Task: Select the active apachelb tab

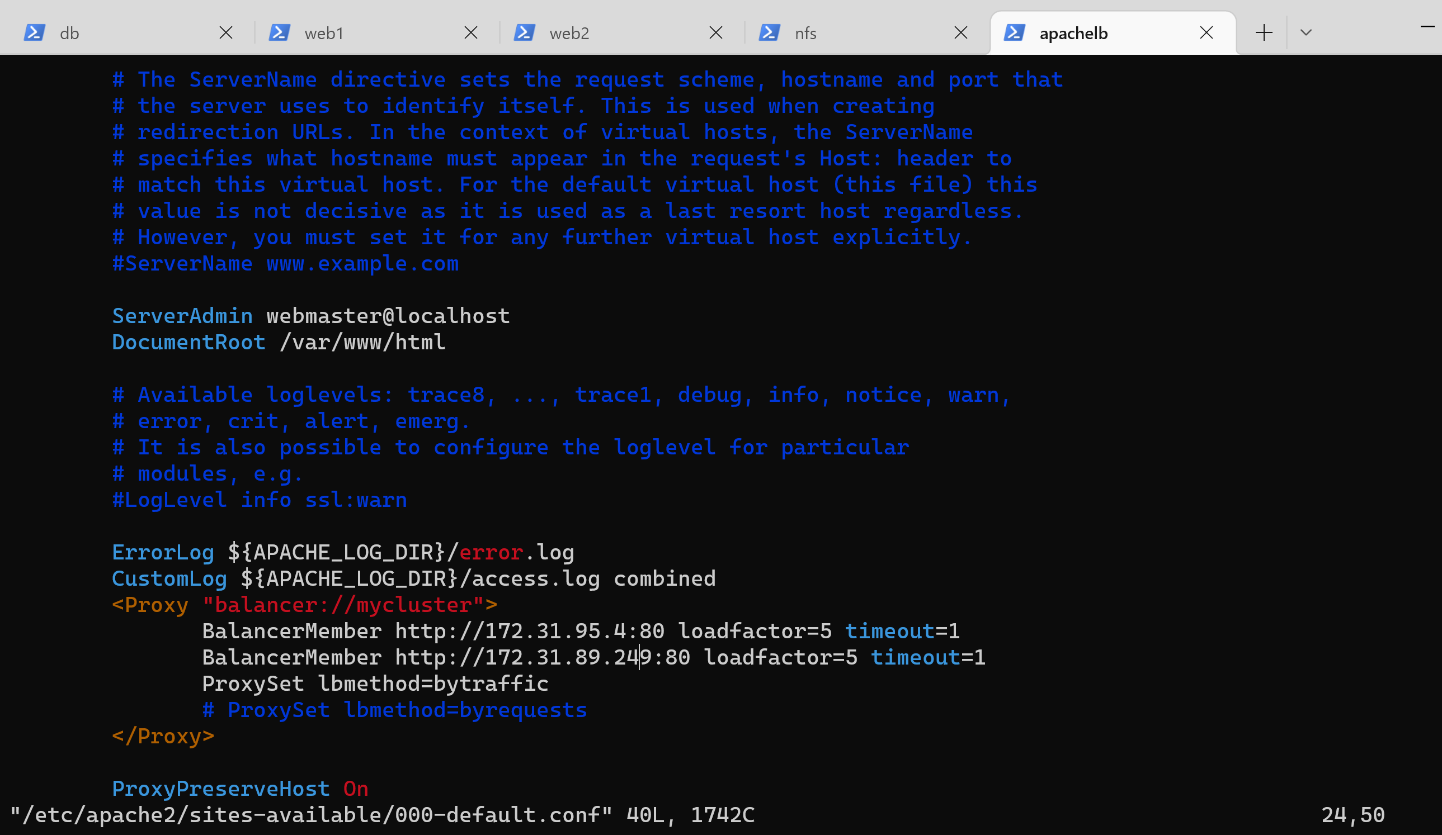Action: tap(1076, 32)
